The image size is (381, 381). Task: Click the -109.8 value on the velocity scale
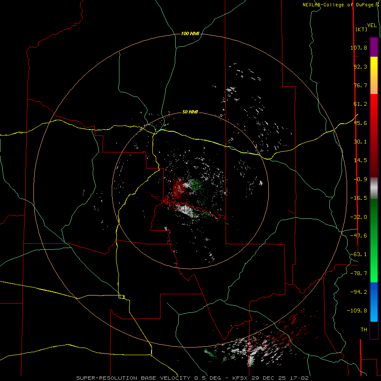357,311
